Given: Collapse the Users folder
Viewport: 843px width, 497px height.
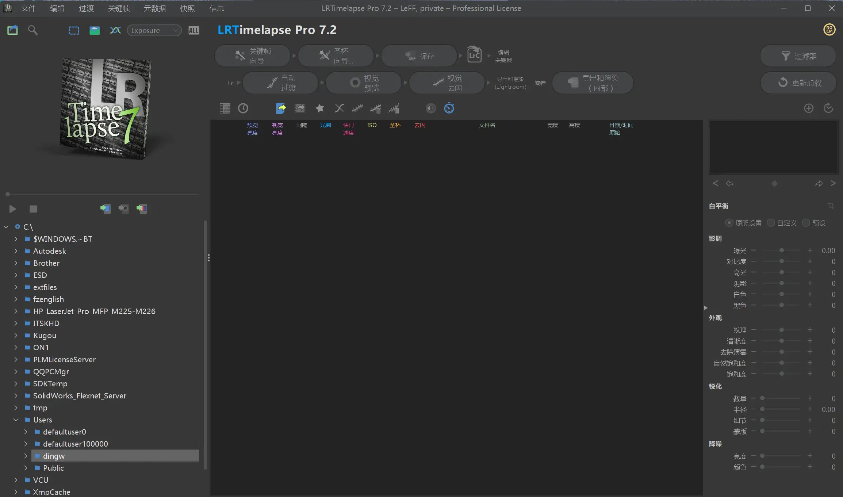Looking at the screenshot, I should tap(16, 420).
